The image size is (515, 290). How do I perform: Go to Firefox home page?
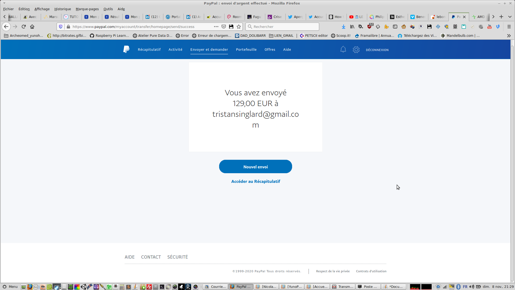(x=32, y=27)
